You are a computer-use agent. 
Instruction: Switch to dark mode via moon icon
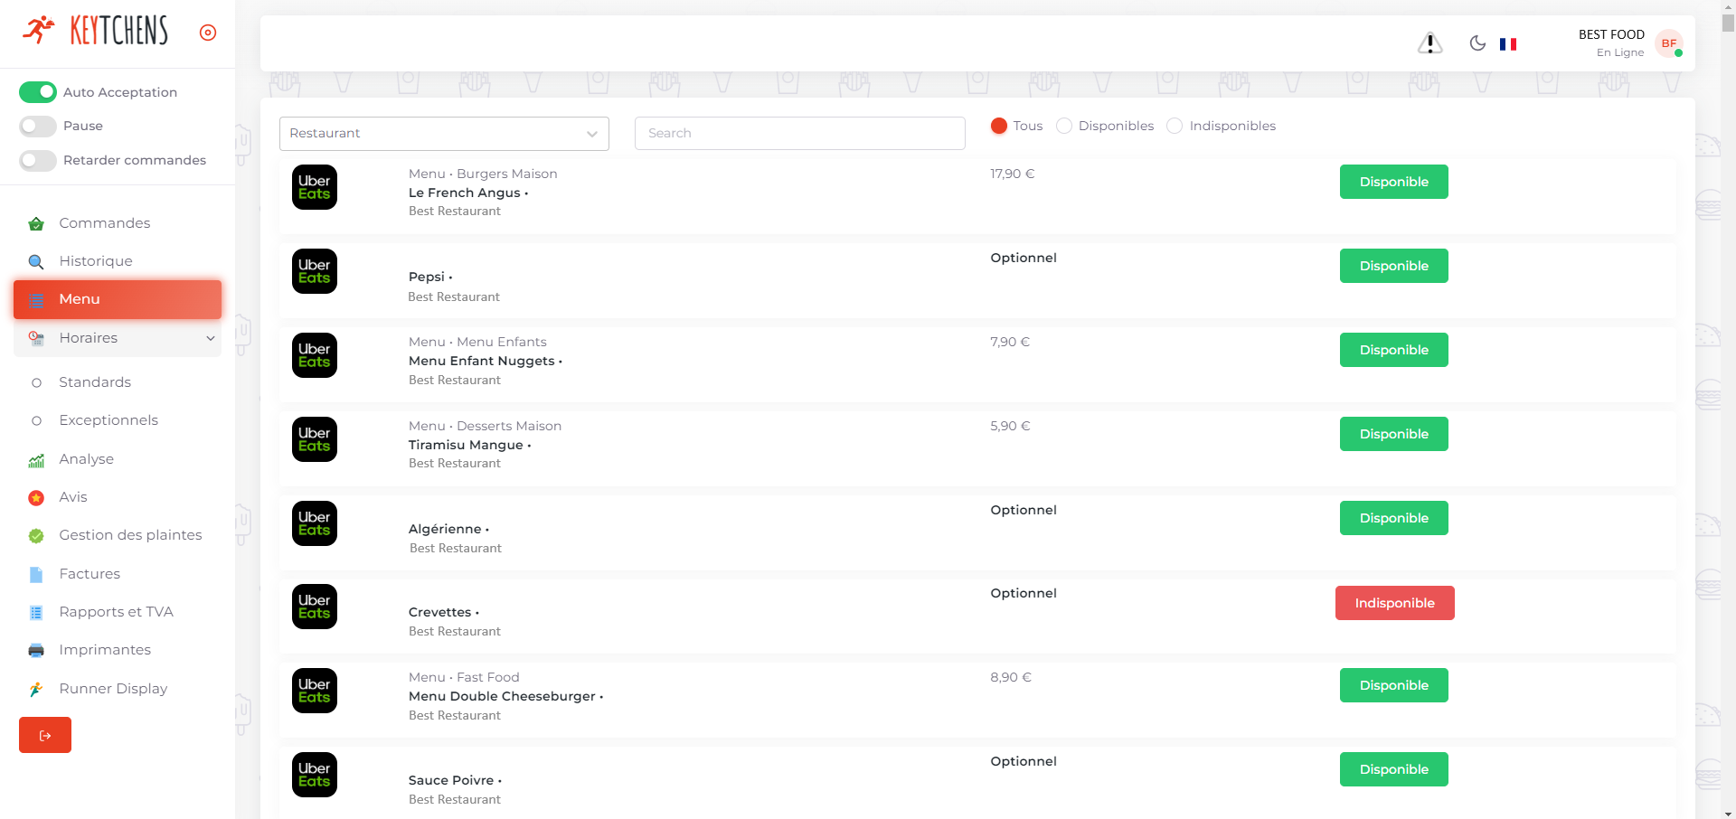tap(1477, 43)
